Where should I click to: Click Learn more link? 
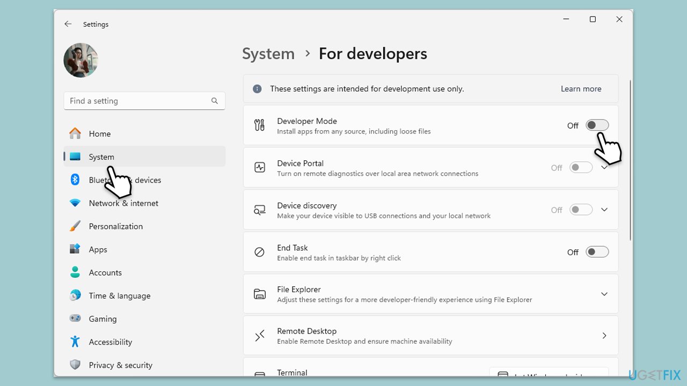(581, 88)
